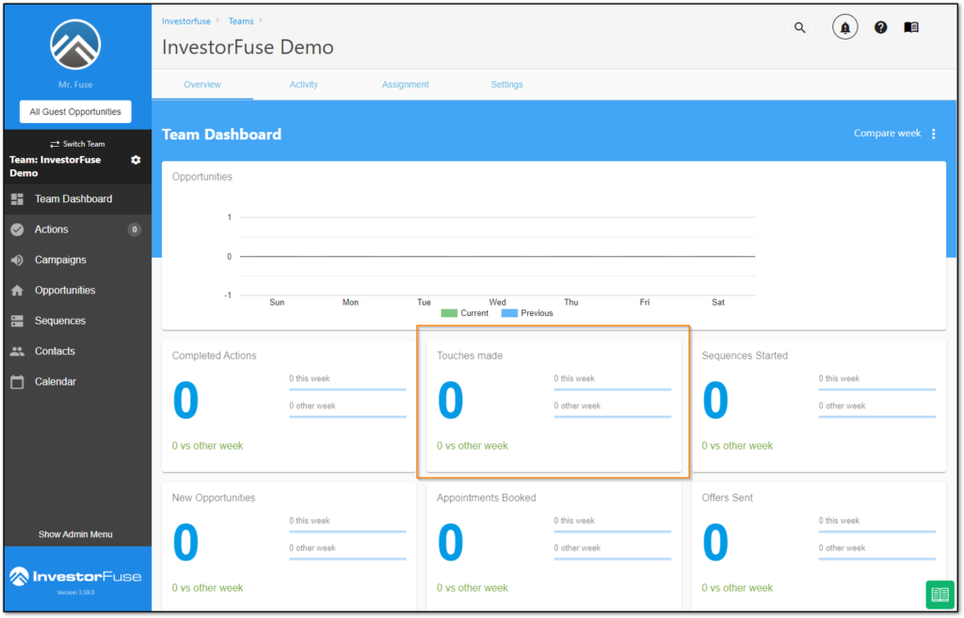Click '0 this week' in Appointments Booked
Screen dimensions: 964x618
[x=574, y=521]
